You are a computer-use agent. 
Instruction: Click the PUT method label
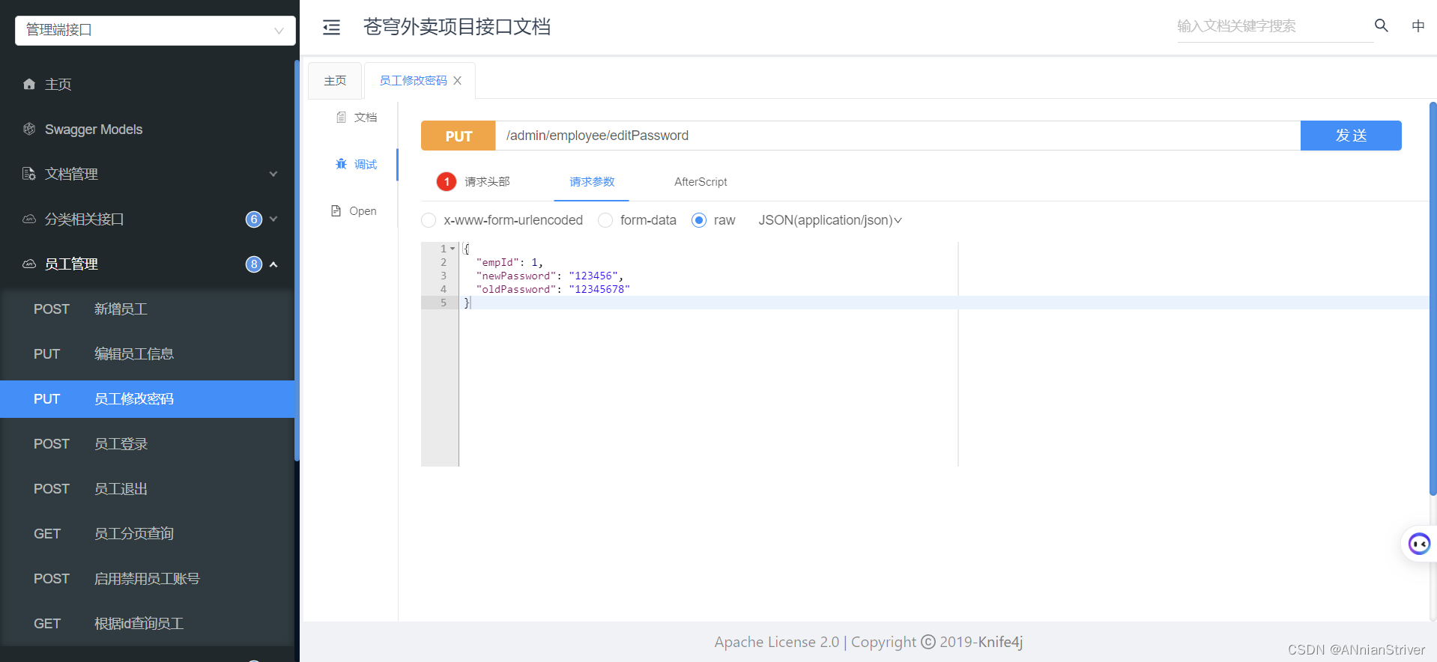(x=459, y=136)
